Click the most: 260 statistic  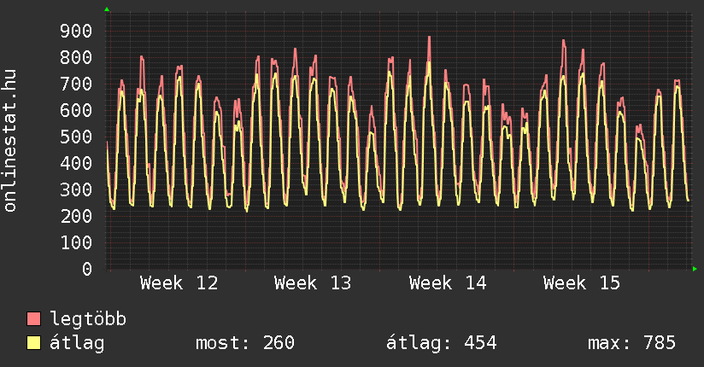(245, 343)
